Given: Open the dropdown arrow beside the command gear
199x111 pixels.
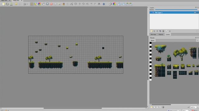Looking at the screenshot, I should (27, 4).
